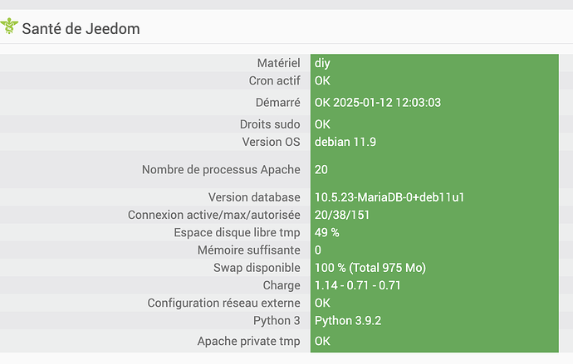
Task: Click the Charge load average values
Action: (357, 285)
